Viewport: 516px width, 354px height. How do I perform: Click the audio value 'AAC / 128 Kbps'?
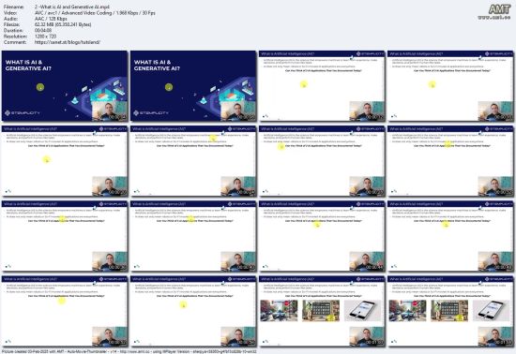coord(51,19)
